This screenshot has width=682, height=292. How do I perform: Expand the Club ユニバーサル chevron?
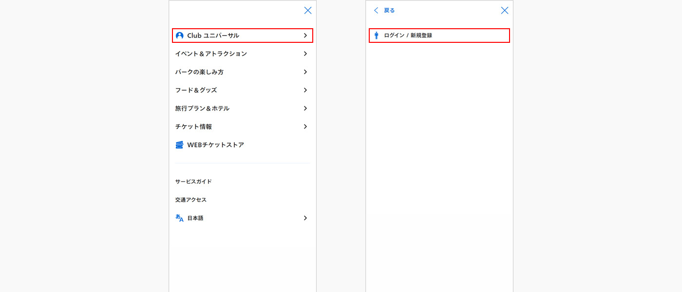(305, 36)
